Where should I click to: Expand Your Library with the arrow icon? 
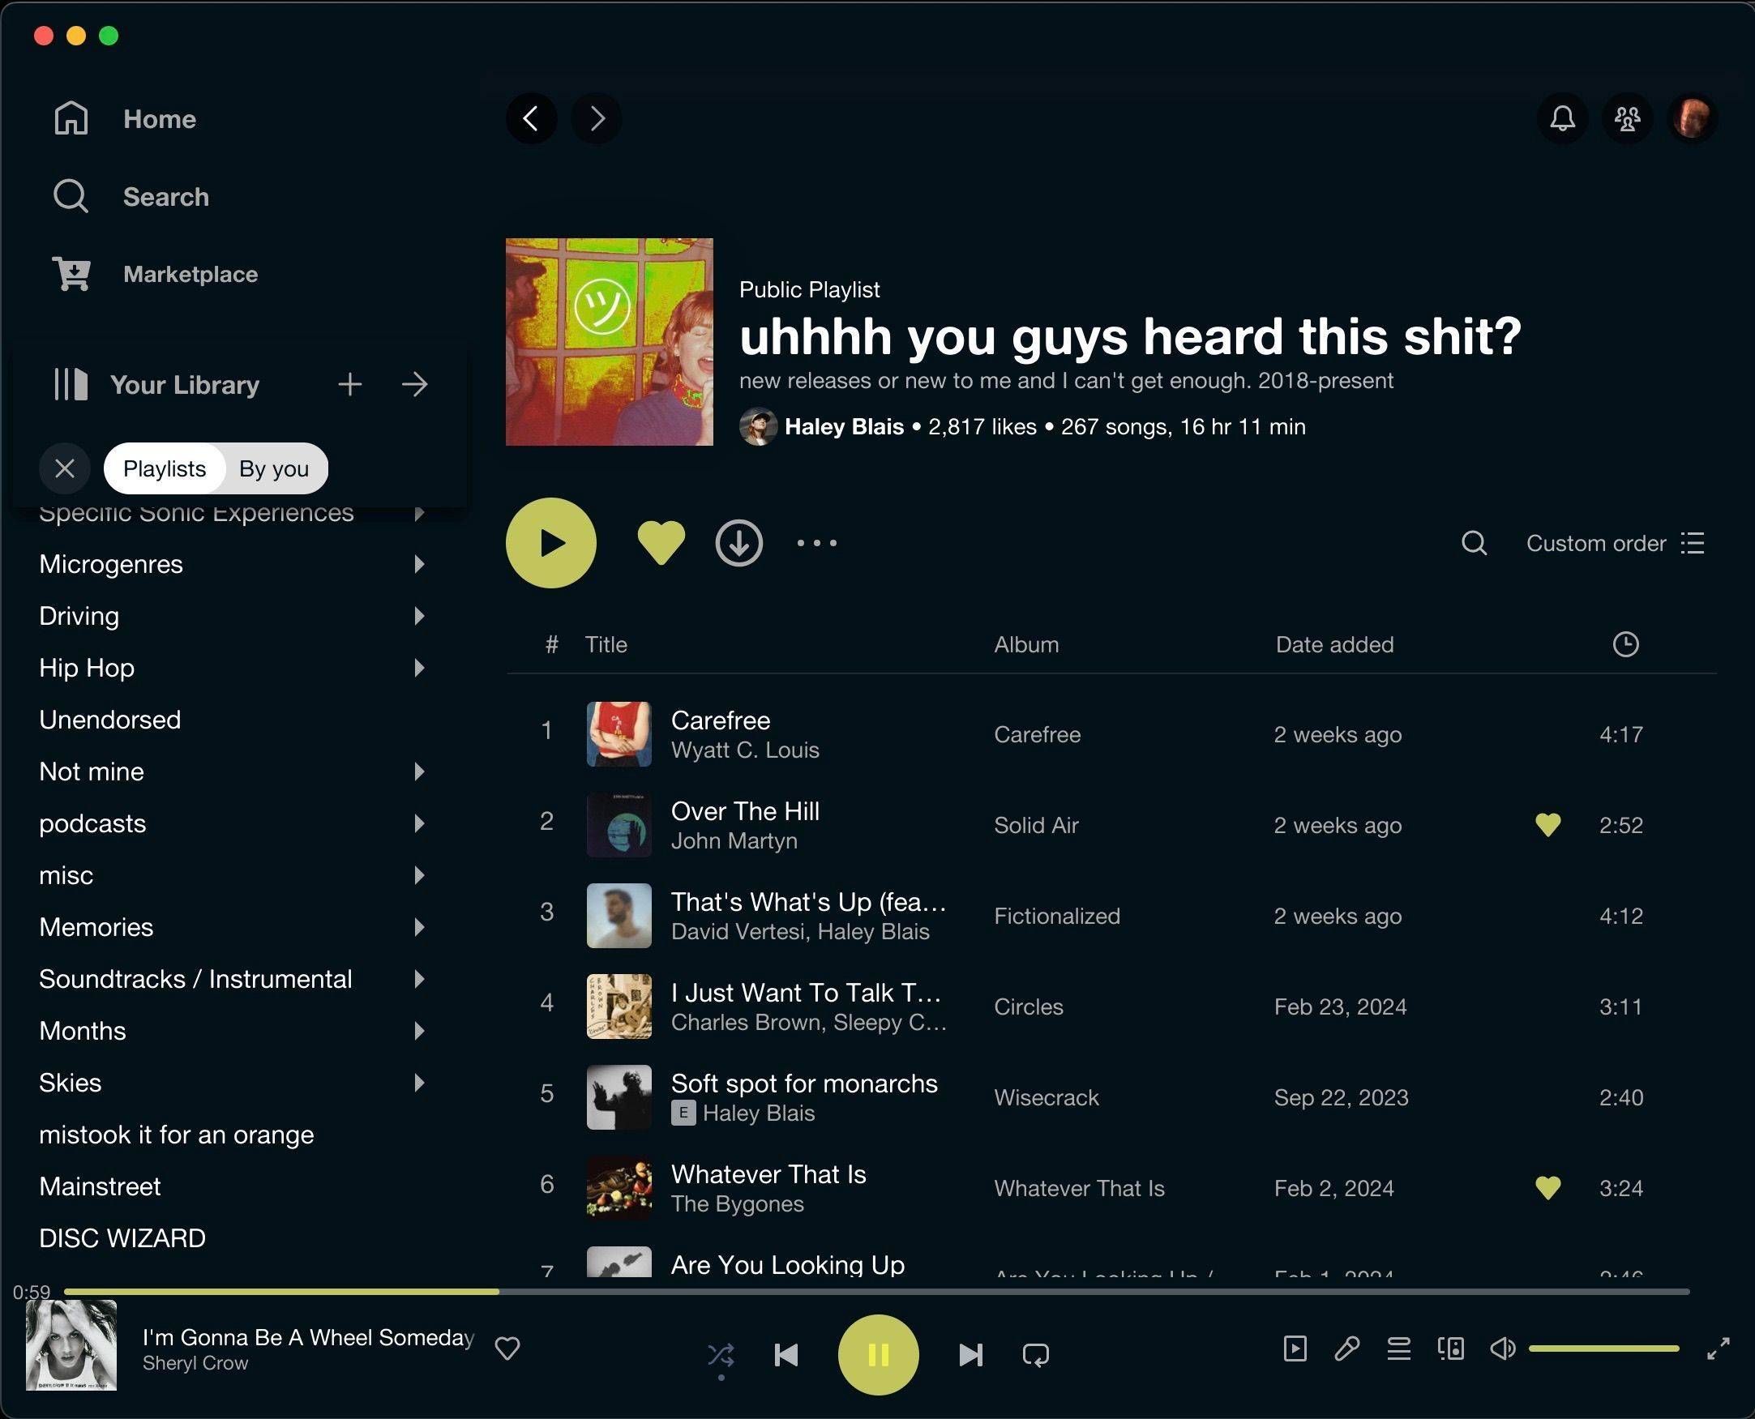point(414,384)
